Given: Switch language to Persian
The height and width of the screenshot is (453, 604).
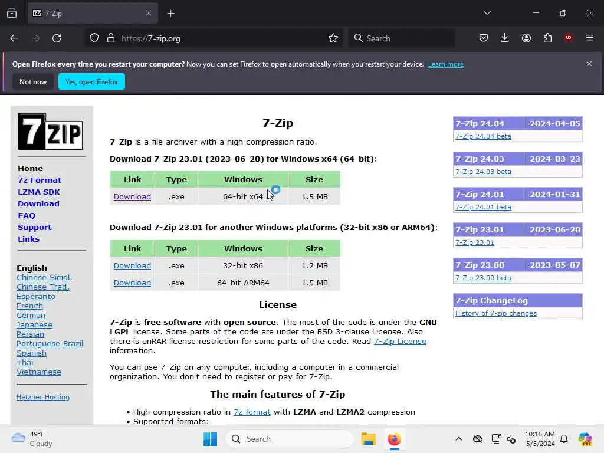Looking at the screenshot, I should pyautogui.click(x=30, y=334).
